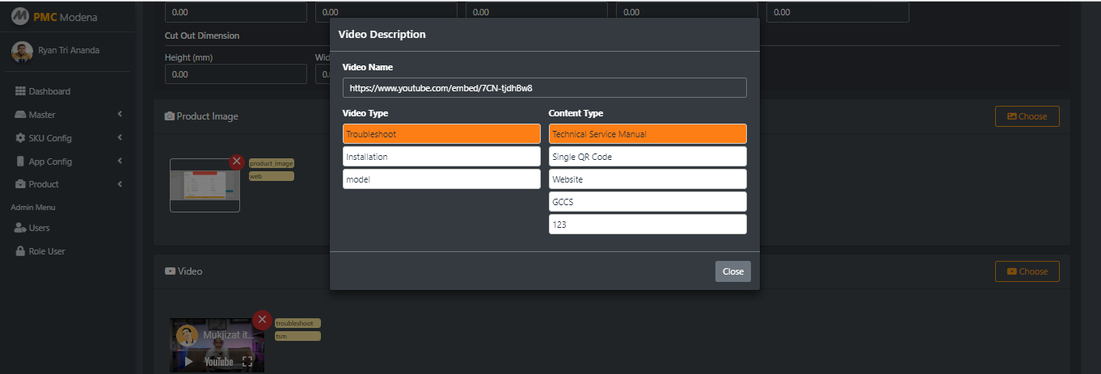The image size is (1101, 374).
Task: Select Installation video type
Action: (x=441, y=157)
